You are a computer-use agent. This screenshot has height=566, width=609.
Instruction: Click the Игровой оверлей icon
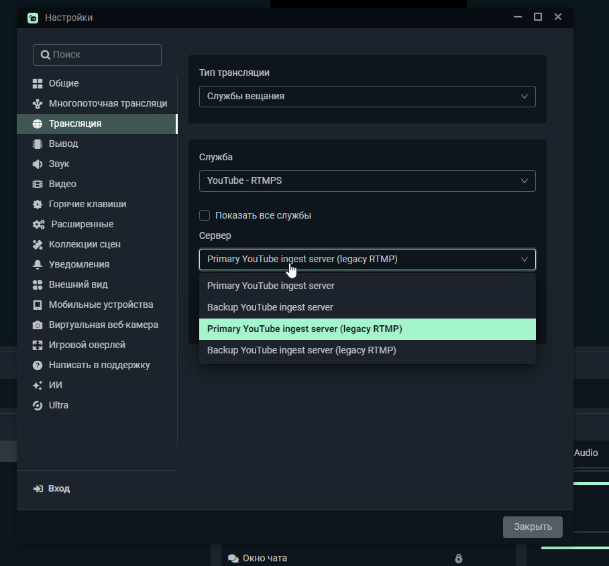pyautogui.click(x=38, y=345)
